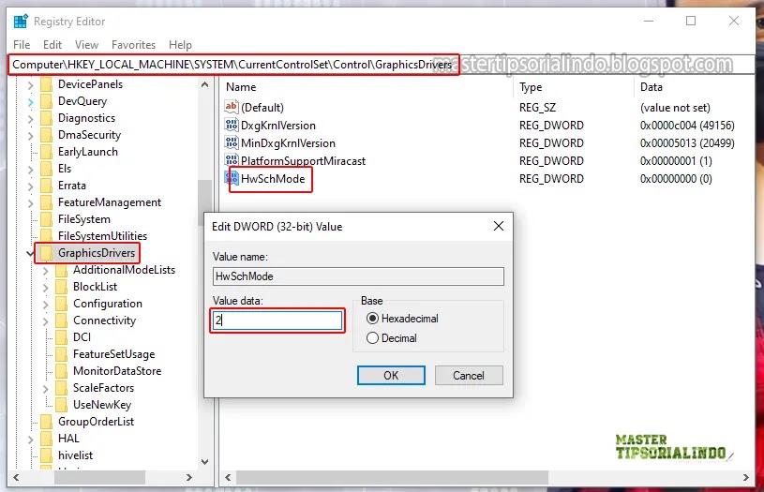
Task: Open the File menu
Action: click(22, 45)
